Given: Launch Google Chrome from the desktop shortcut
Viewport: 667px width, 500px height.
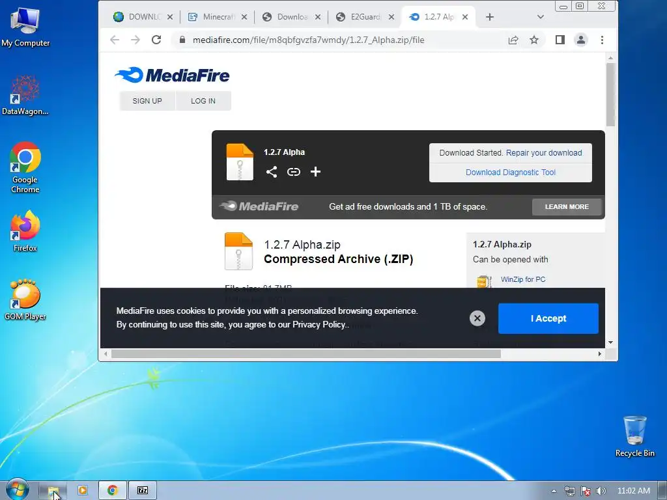Looking at the screenshot, I should coord(25,167).
